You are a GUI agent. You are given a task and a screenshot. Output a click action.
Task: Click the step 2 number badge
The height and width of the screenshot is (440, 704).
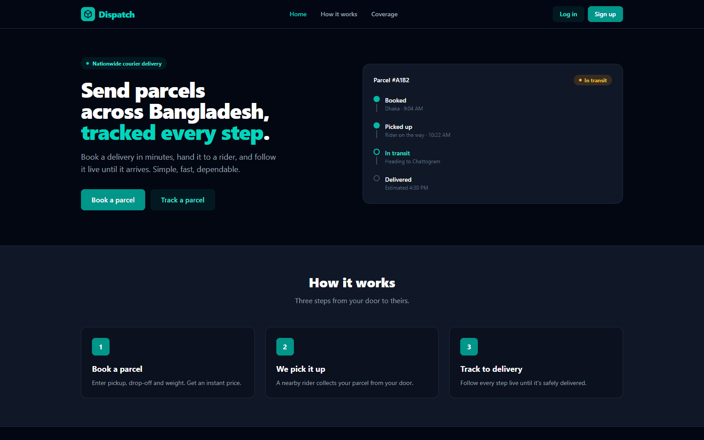[285, 347]
